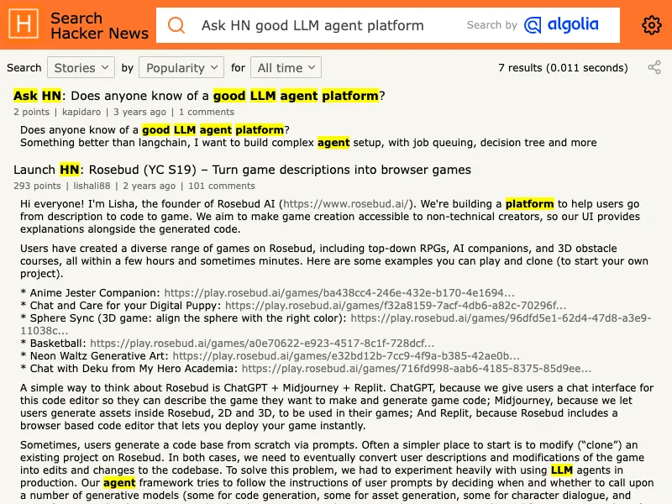Click the orange search magnifier icon
This screenshot has width=672, height=504.
click(x=176, y=25)
